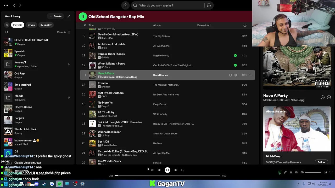Screen dimensions: 335x188
Task: Open Steam from the taskbar
Action: 44,184
